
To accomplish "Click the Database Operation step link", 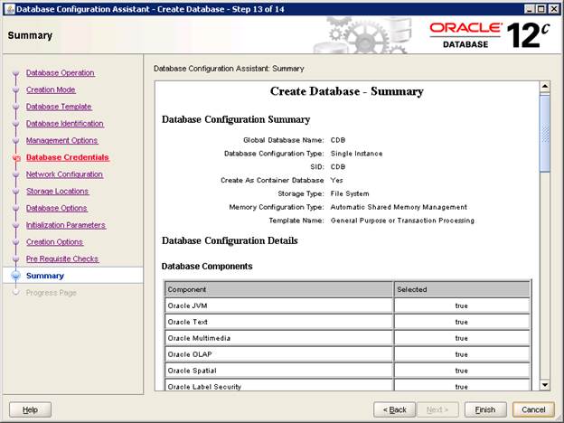I will (x=60, y=72).
